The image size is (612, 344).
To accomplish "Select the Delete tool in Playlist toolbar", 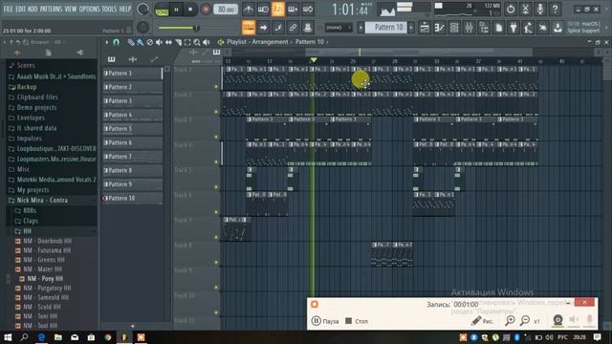I will pos(149,42).
